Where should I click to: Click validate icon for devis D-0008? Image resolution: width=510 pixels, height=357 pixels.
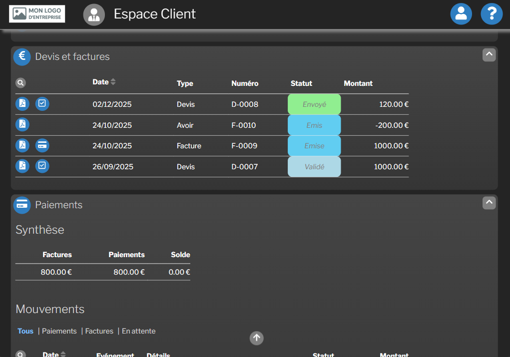[42, 104]
